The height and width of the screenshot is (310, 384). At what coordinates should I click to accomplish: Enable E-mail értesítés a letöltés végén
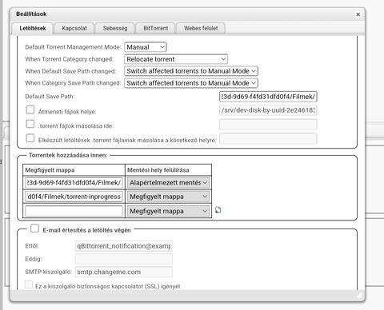[34, 229]
